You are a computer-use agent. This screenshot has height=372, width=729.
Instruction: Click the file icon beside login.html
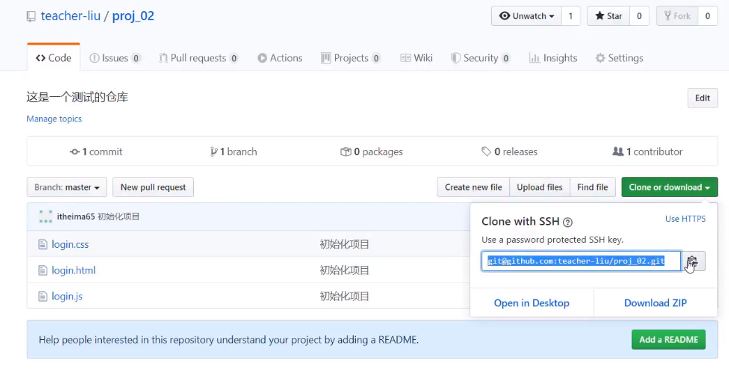point(43,270)
